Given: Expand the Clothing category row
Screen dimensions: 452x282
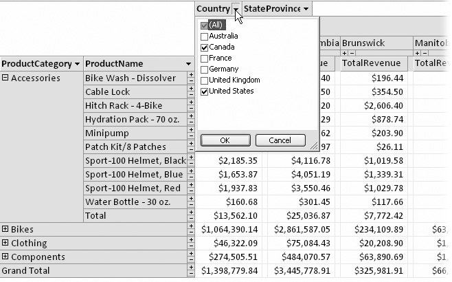Looking at the screenshot, I should point(5,243).
